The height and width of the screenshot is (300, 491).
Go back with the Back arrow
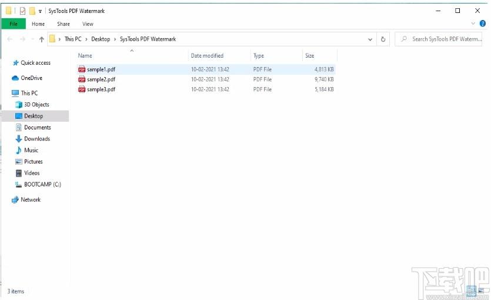click(x=10, y=39)
